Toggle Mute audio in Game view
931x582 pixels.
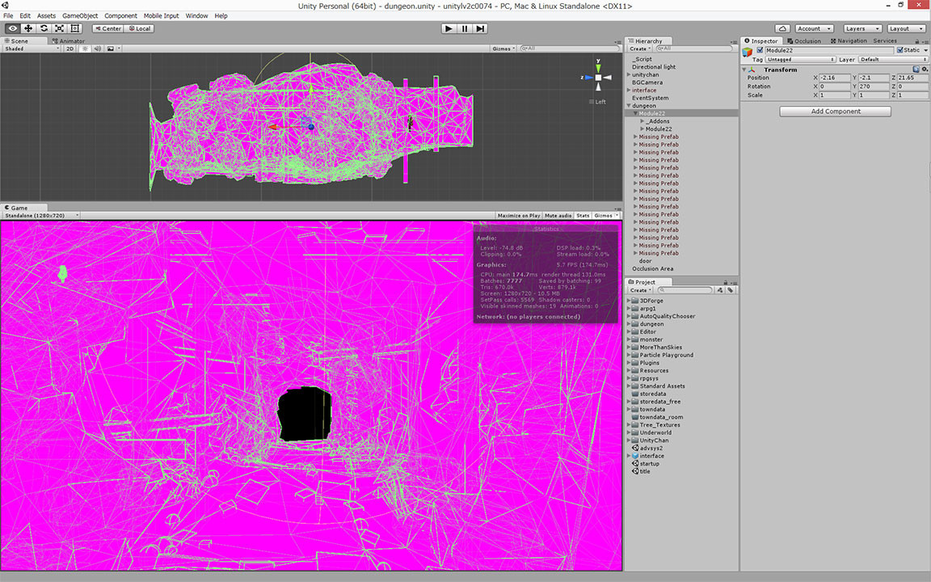pyautogui.click(x=558, y=216)
